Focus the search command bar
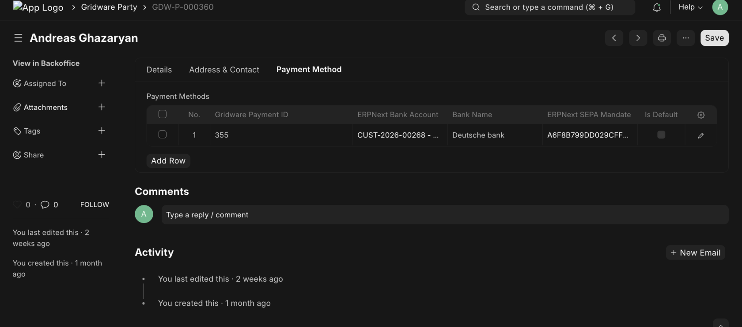The width and height of the screenshot is (742, 327). coord(549,7)
